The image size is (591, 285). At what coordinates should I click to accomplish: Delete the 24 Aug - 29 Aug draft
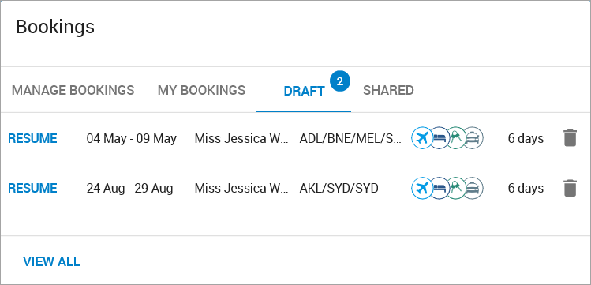[x=570, y=188]
